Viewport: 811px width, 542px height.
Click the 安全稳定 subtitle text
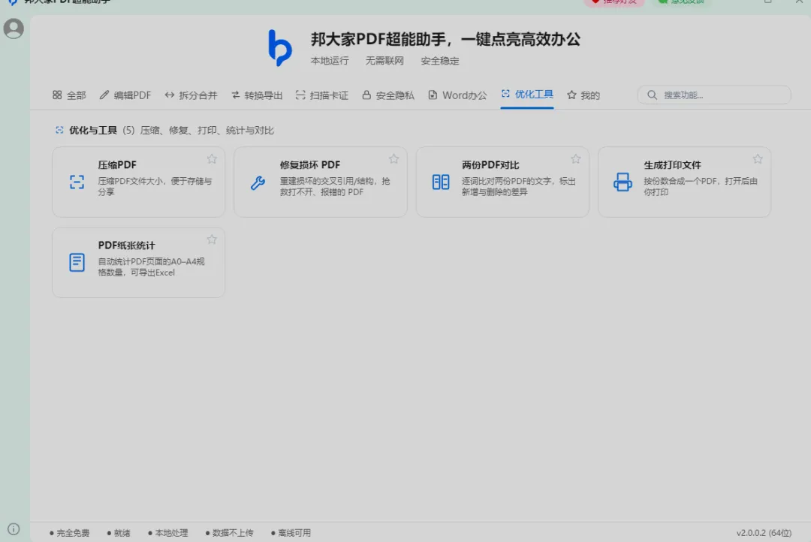tap(439, 61)
